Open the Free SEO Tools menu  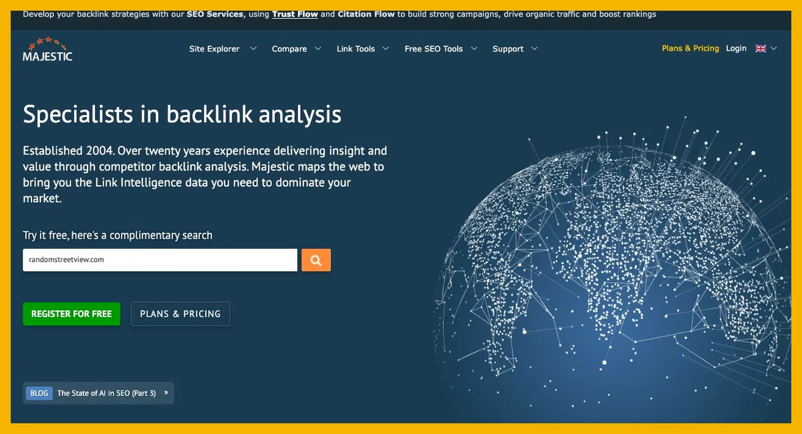(434, 49)
